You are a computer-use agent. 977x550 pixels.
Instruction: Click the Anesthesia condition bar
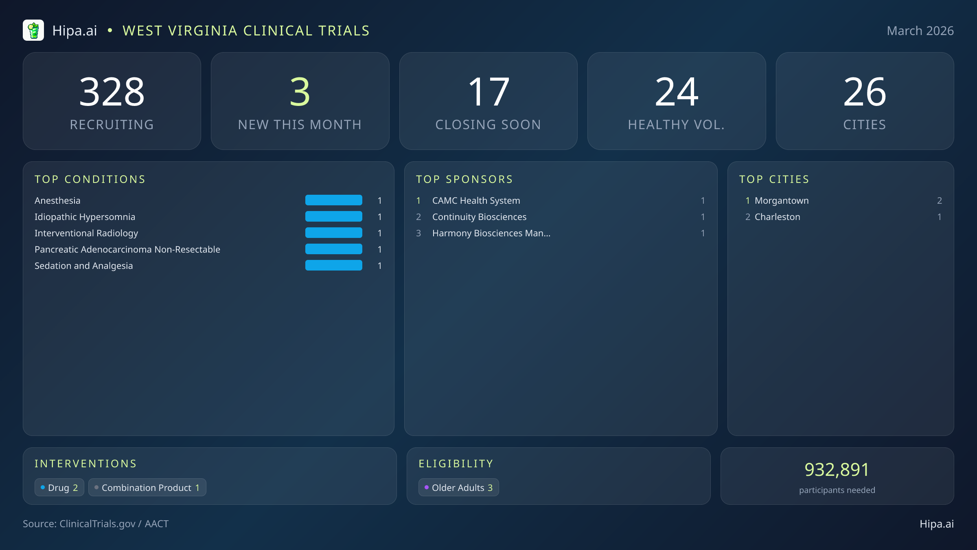point(333,200)
